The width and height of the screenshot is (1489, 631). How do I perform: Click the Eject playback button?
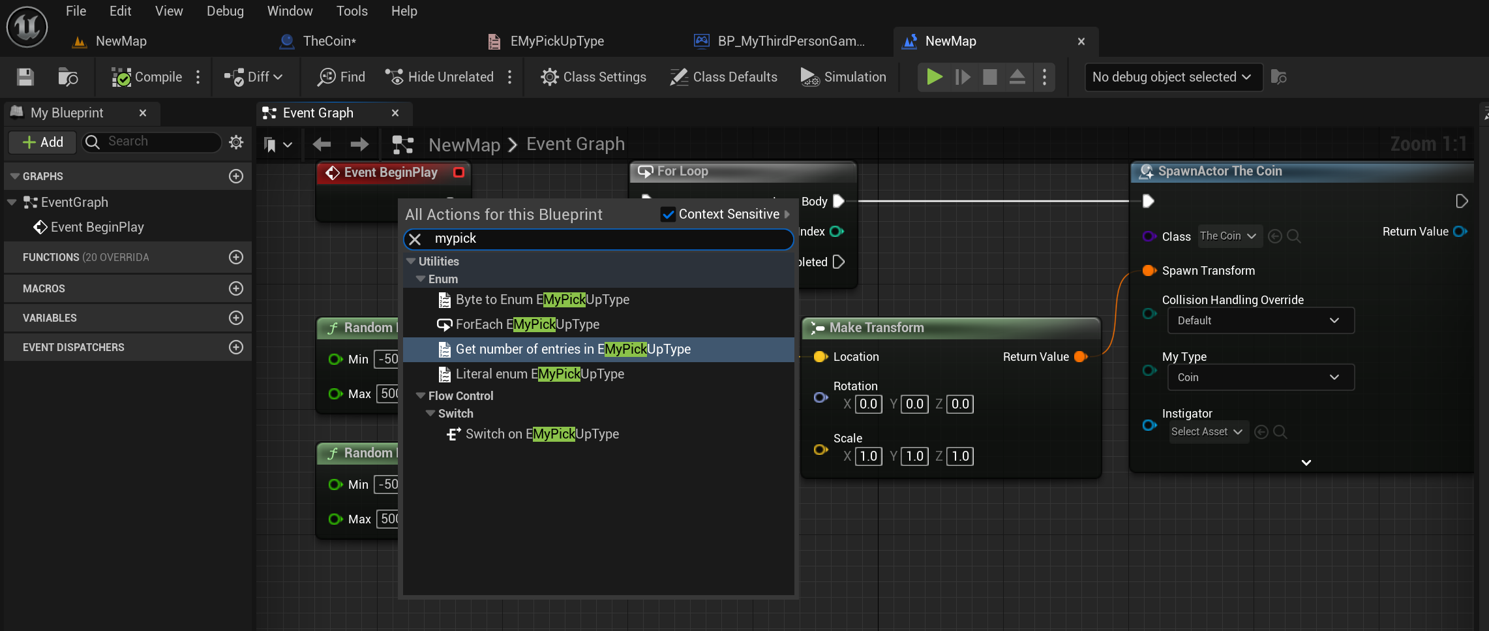[1017, 77]
